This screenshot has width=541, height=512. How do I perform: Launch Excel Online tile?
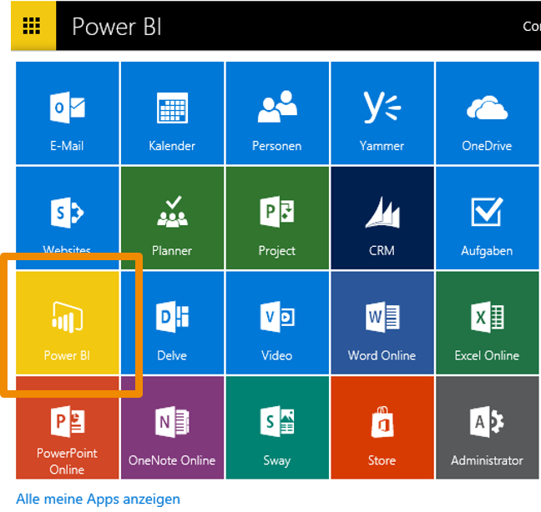coord(488,323)
